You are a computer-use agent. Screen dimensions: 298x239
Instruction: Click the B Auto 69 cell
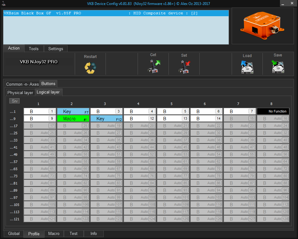[x=173, y=169]
